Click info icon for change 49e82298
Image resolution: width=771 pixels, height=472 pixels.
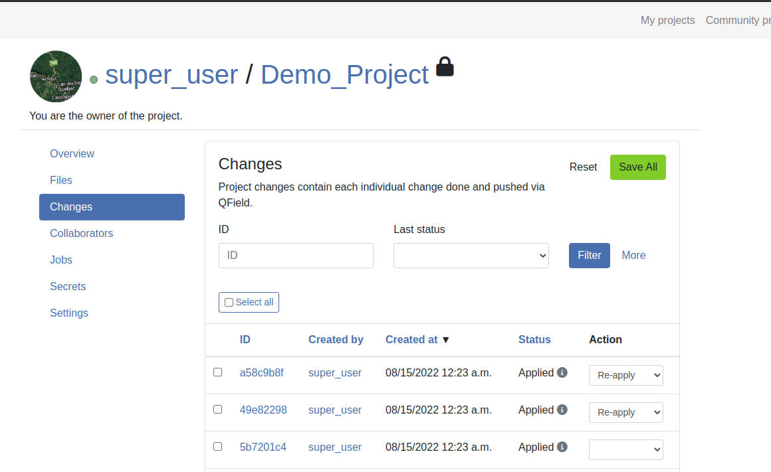click(x=562, y=410)
